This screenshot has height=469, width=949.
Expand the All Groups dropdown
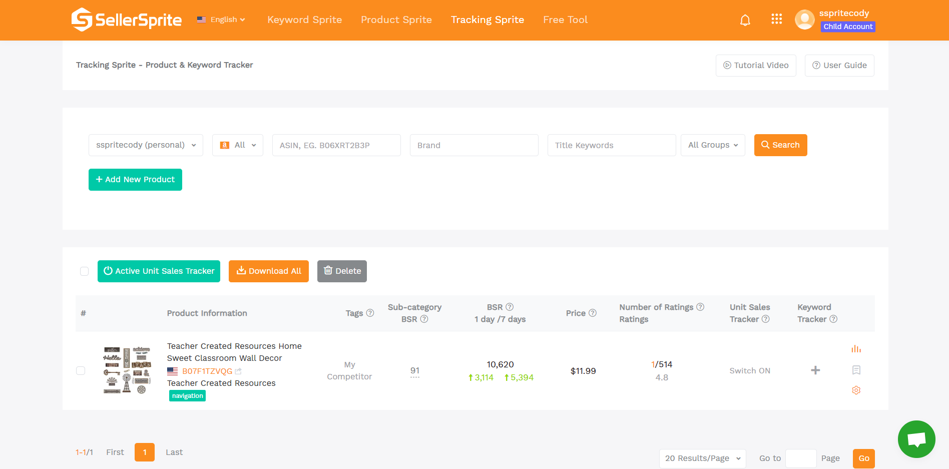coord(713,145)
